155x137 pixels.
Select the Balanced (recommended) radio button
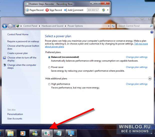[49, 57]
